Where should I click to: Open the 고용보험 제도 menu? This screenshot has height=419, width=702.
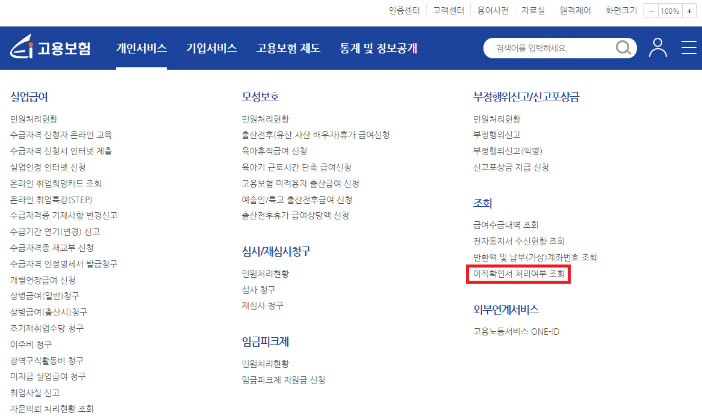[287, 48]
